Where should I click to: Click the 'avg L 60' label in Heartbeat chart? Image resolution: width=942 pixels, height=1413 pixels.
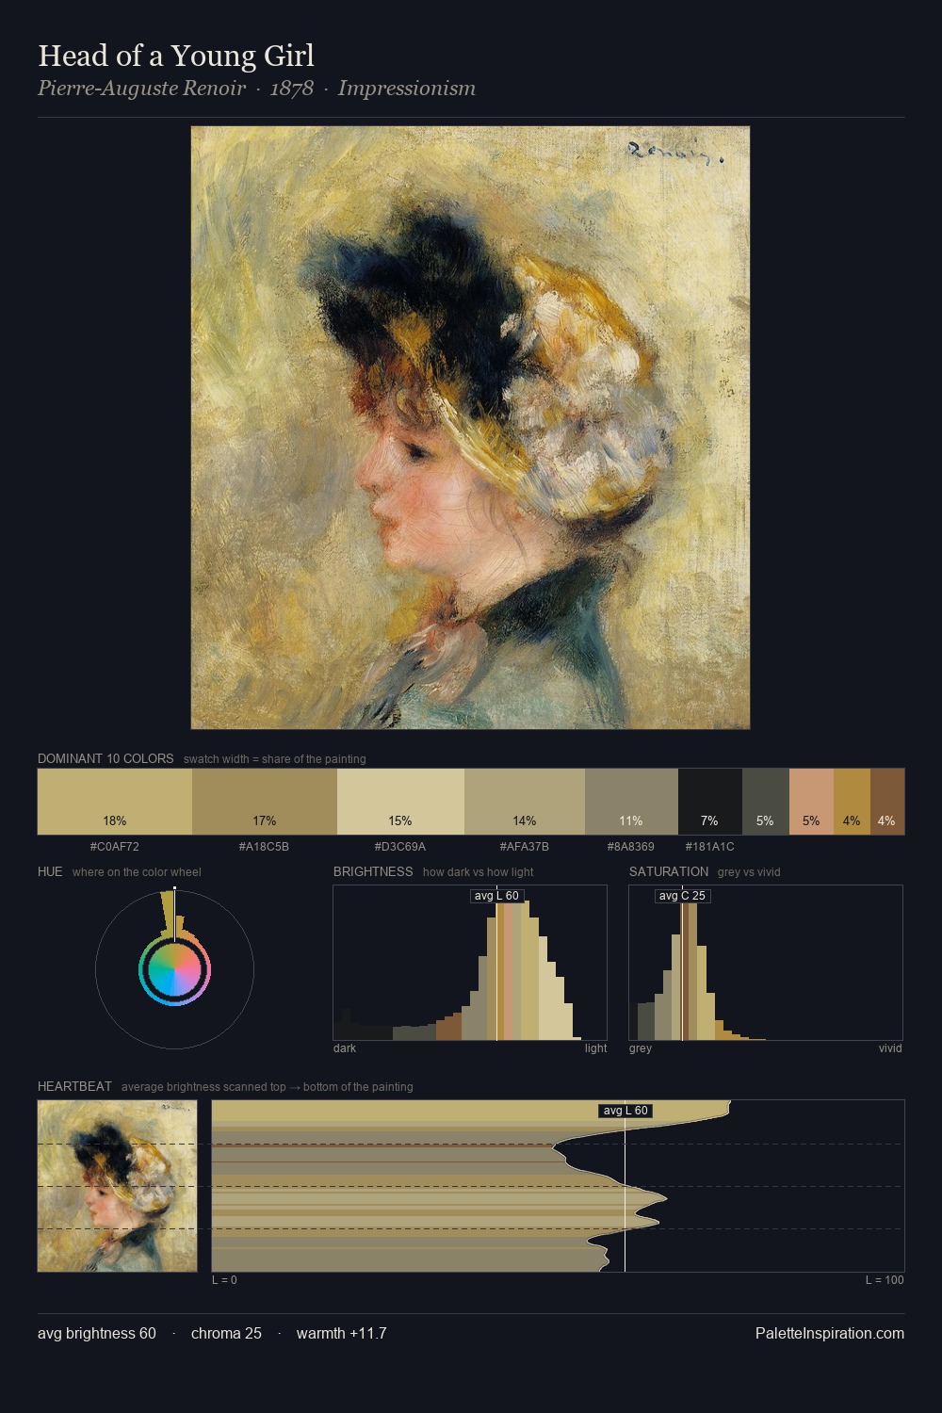tap(625, 1111)
